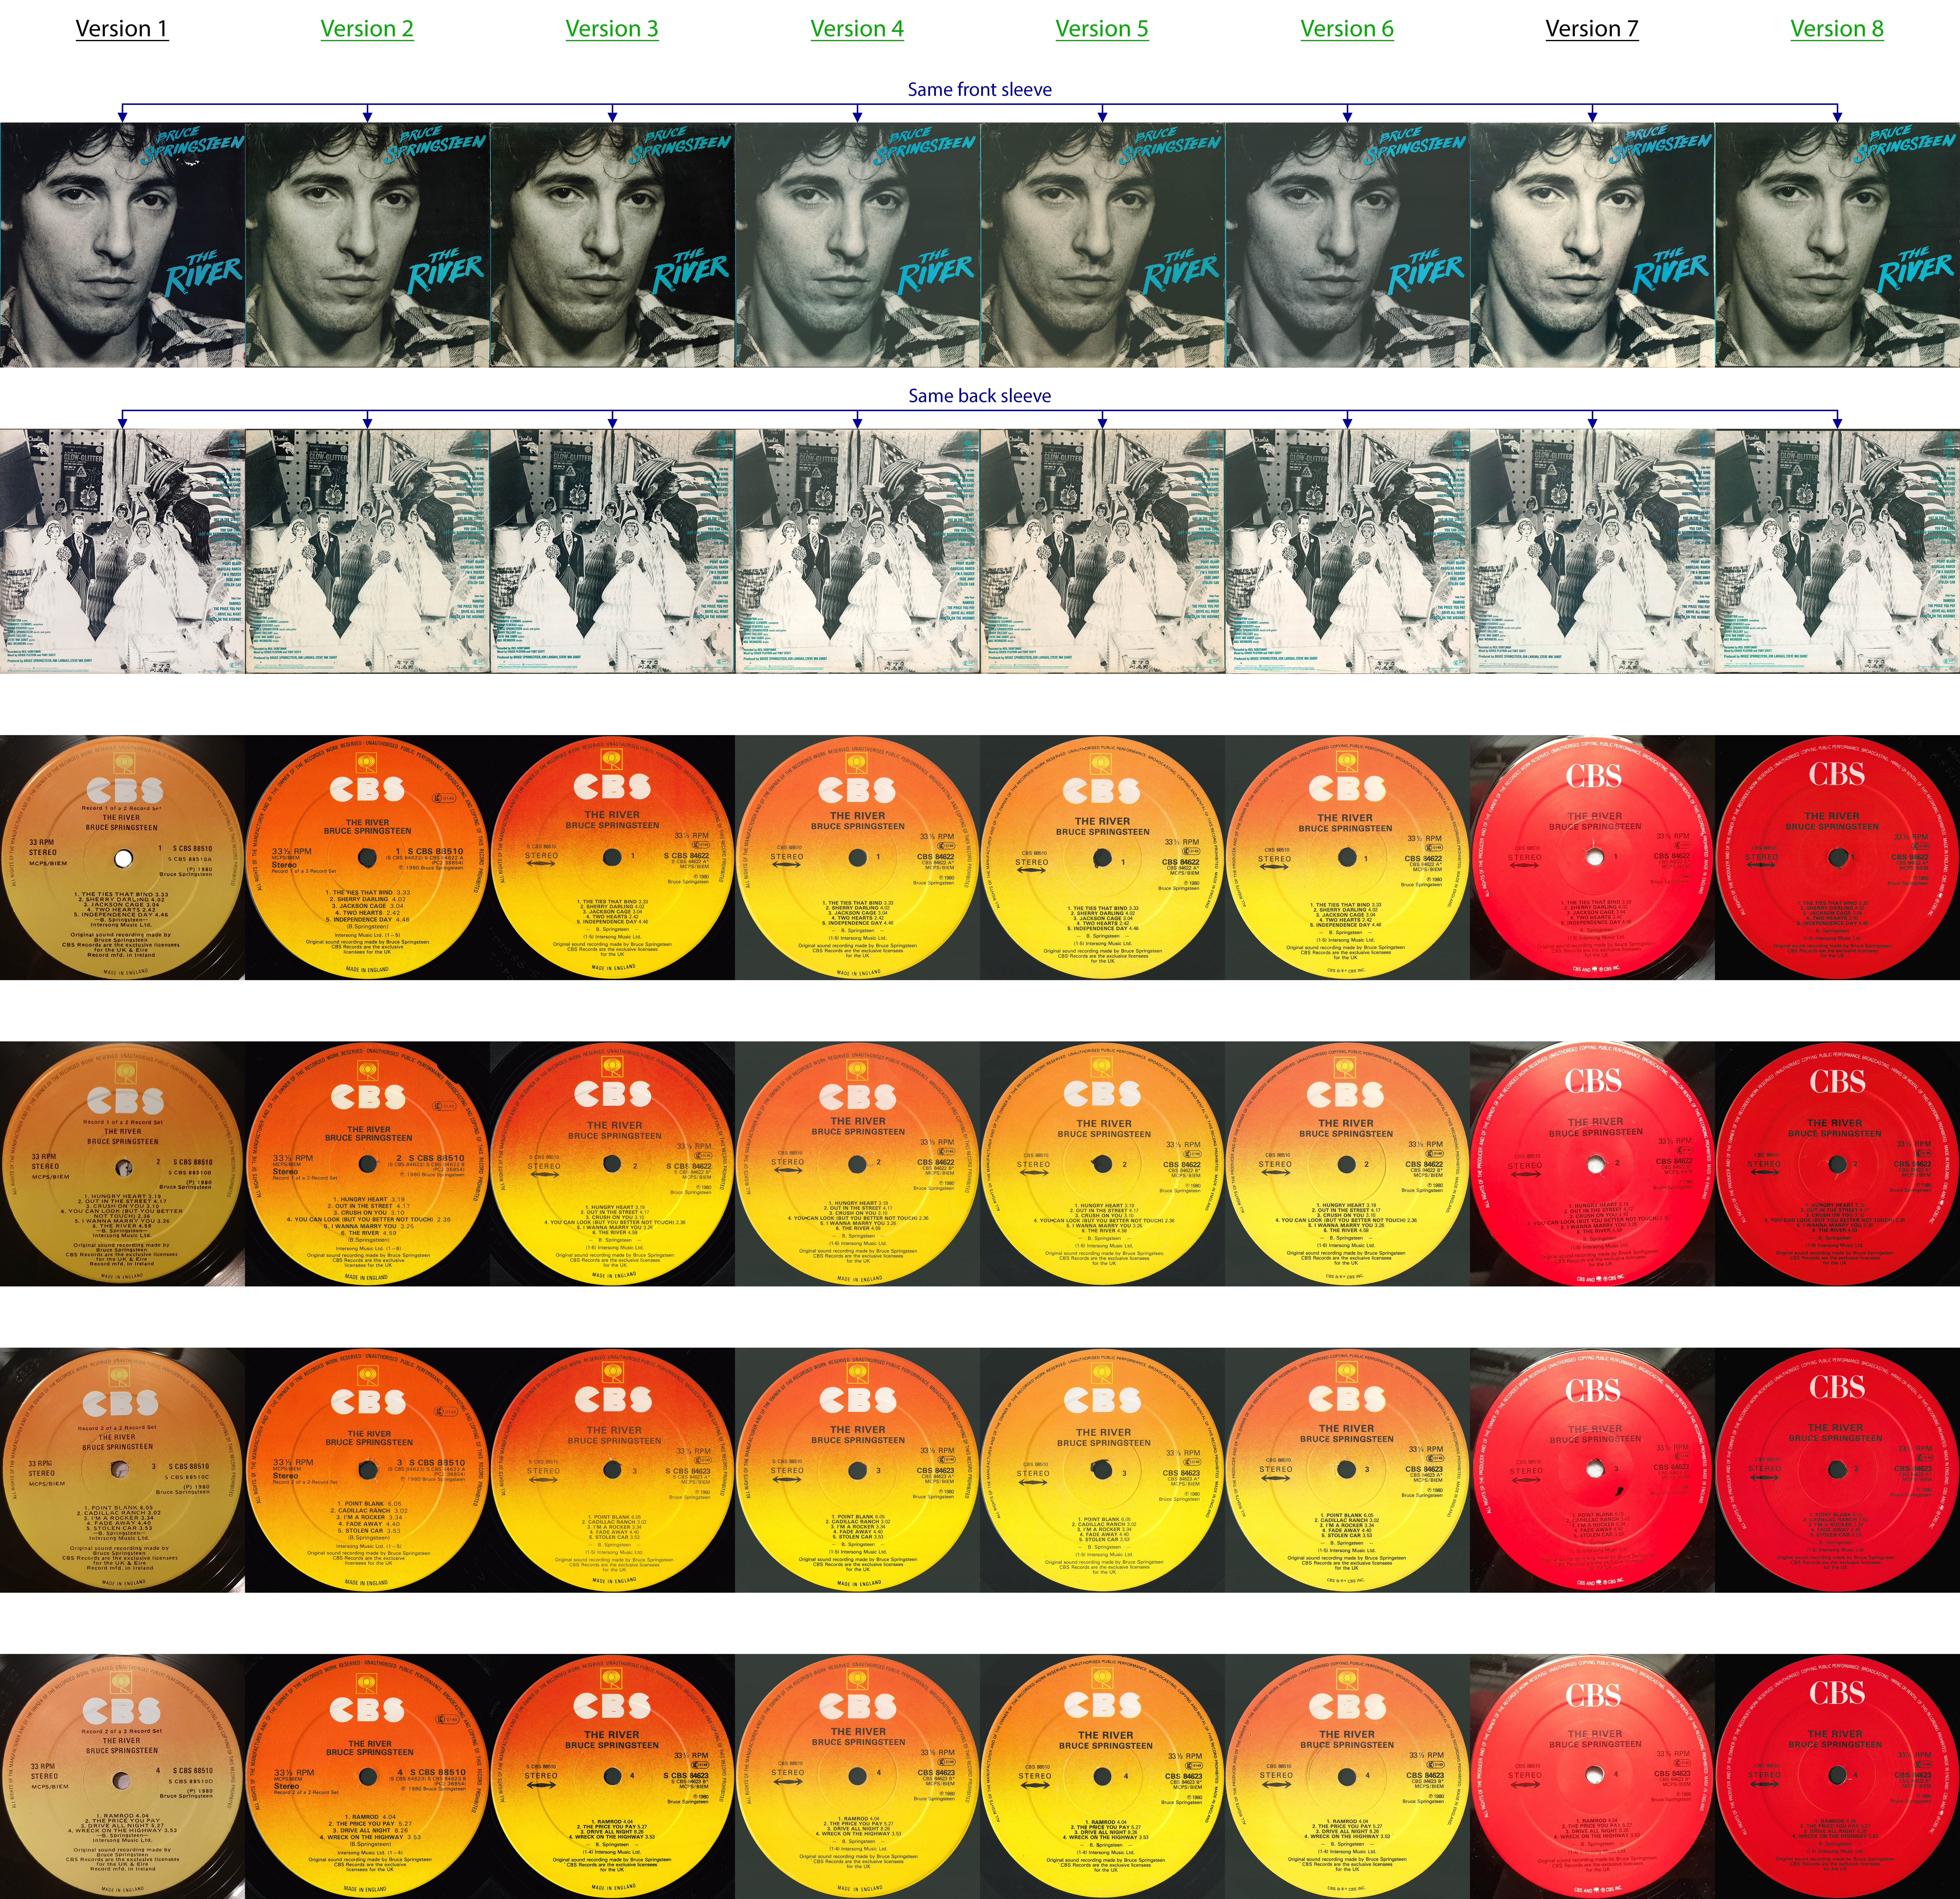
Task: Click Version 2 orange side 1 label
Action: pyautogui.click(x=367, y=858)
